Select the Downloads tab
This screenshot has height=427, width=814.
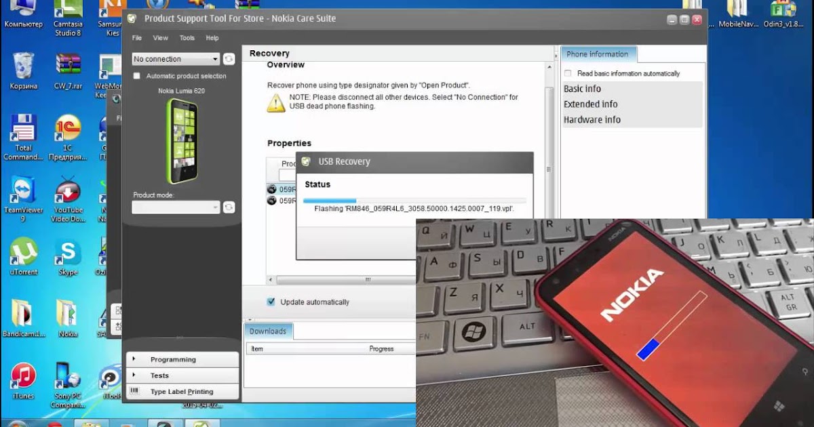pos(268,331)
